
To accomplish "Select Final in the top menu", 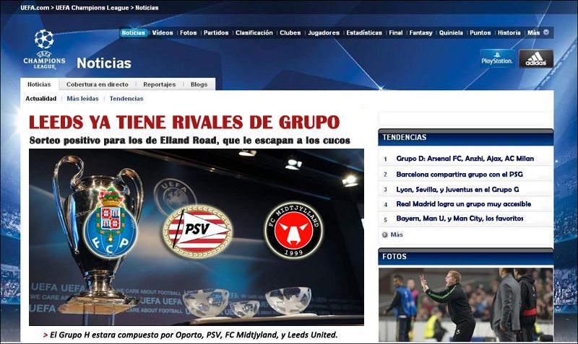I will [x=396, y=32].
